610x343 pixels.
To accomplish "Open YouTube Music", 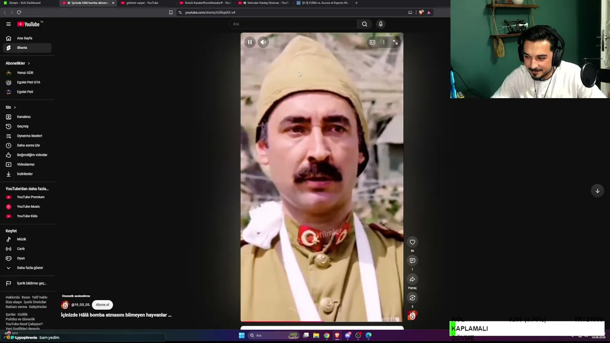I will pos(27,207).
